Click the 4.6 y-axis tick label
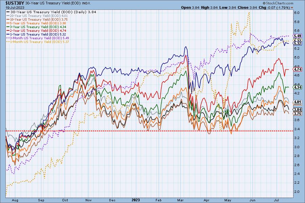This screenshot has height=203, width=305. (297, 75)
